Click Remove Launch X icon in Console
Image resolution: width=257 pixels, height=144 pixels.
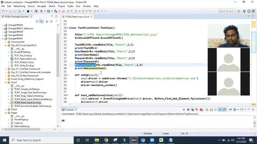pos(188,110)
